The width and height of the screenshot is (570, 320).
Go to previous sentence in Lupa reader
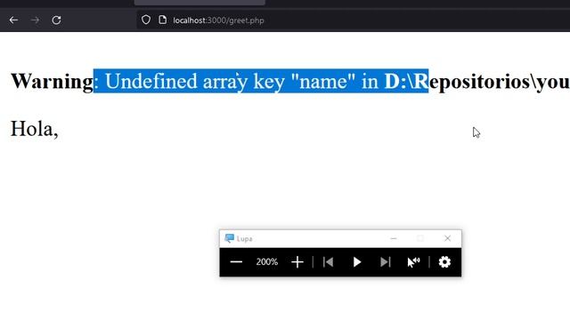(x=329, y=262)
